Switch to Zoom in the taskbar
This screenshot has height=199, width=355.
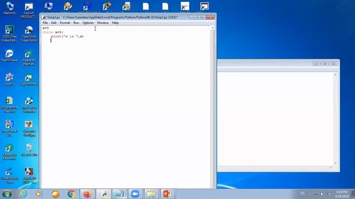[x=135, y=194]
